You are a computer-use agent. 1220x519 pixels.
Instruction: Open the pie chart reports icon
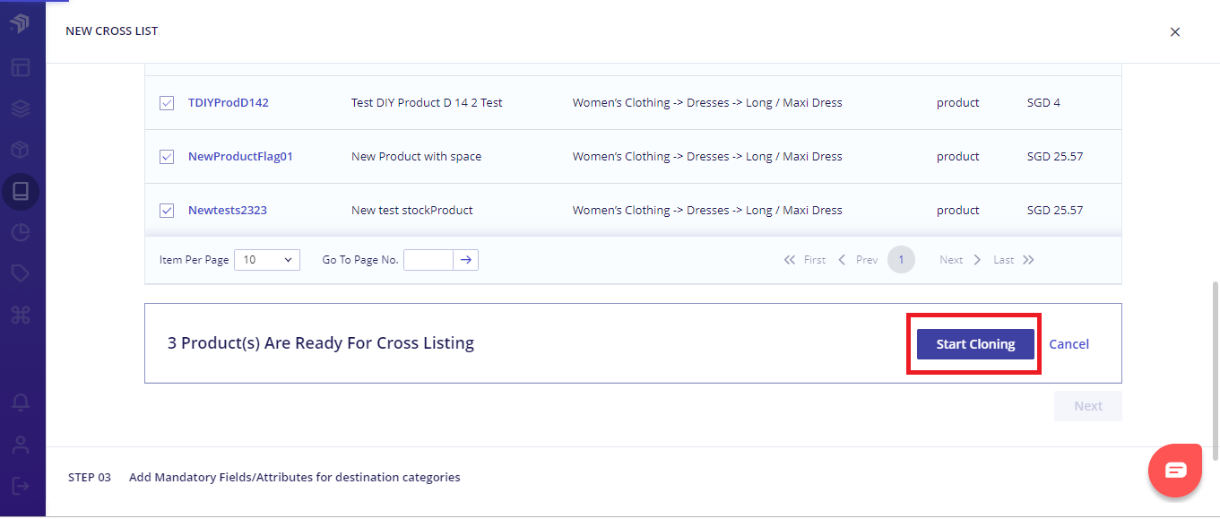[x=21, y=232]
